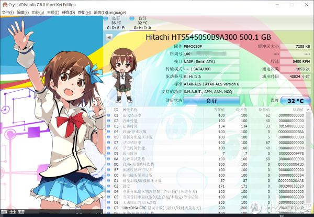Click the standard field ATA8-ACS version 6

click(x=247, y=84)
